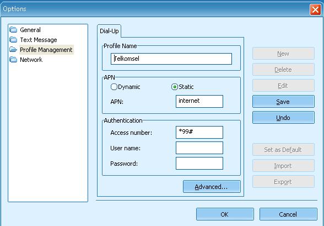The image size is (324, 226).
Task: Confirm the dialog with OK
Action: [x=225, y=214]
